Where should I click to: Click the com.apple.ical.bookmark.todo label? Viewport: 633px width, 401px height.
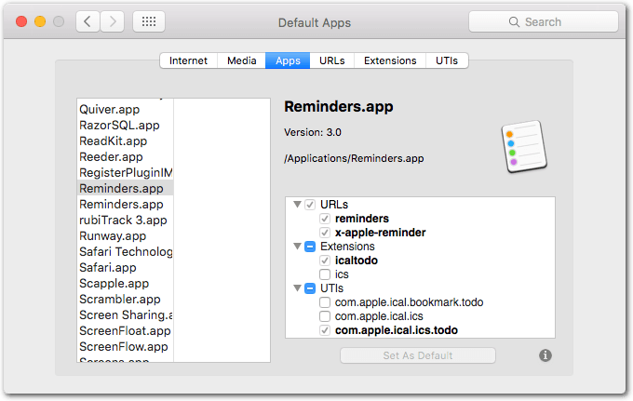pyautogui.click(x=409, y=302)
